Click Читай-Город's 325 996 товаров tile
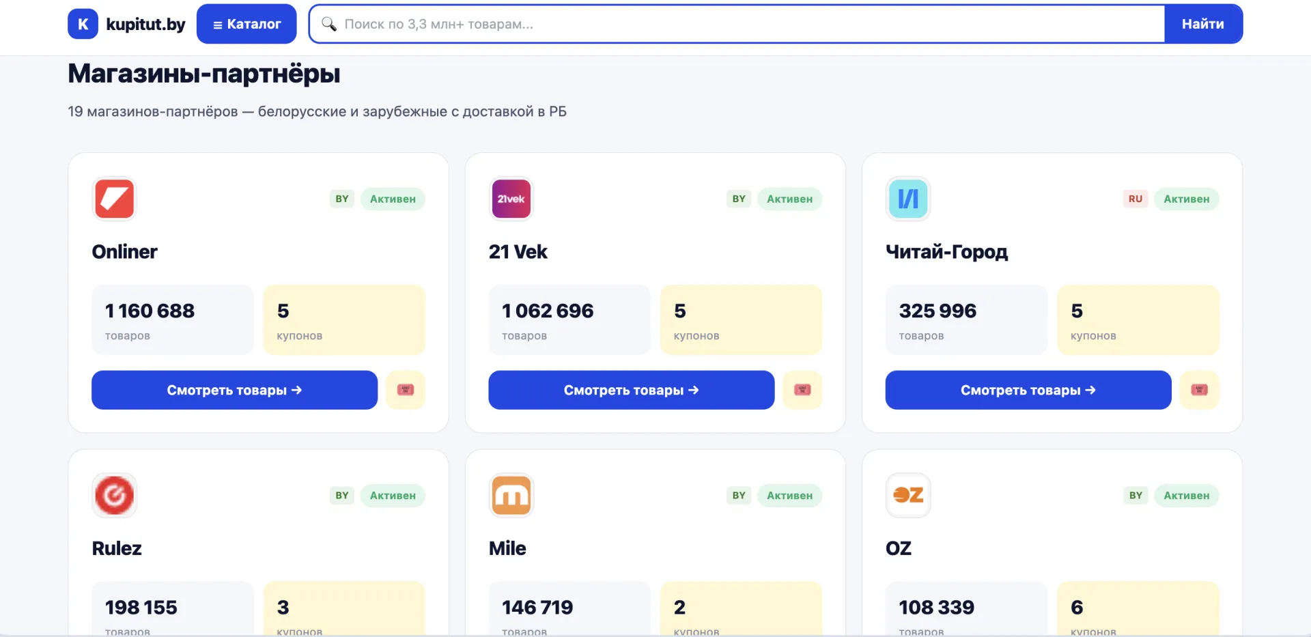 (966, 320)
